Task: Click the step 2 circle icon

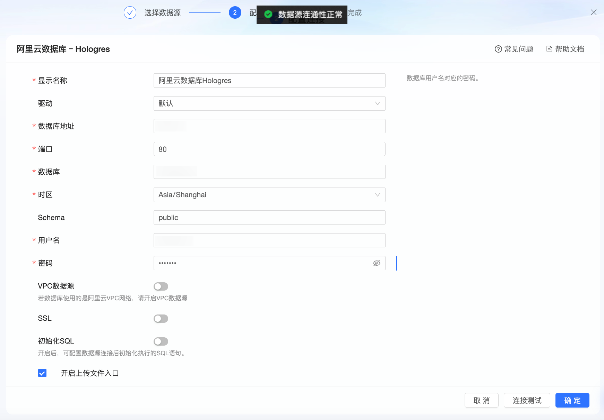Action: click(x=235, y=13)
